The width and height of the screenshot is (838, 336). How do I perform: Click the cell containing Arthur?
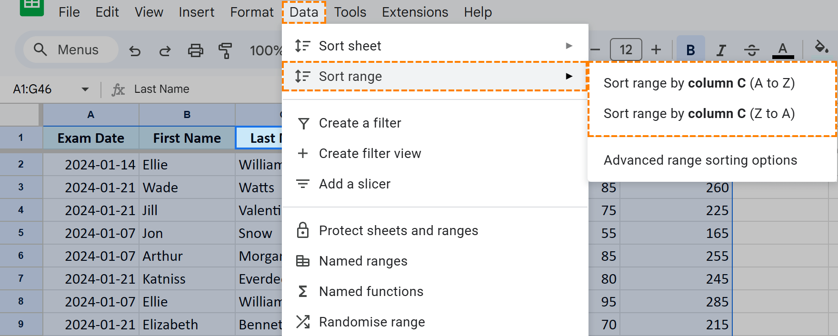(187, 256)
